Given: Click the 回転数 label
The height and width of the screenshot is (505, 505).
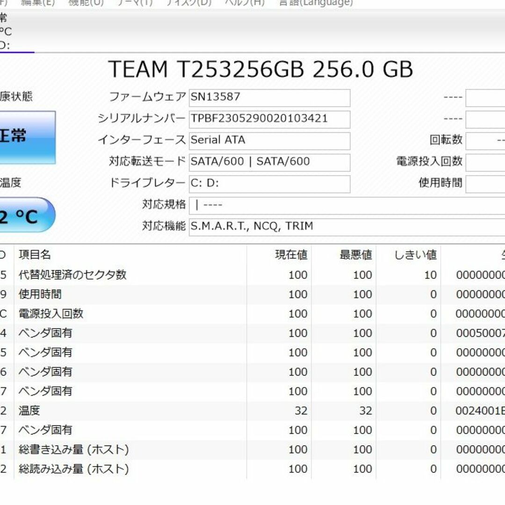Looking at the screenshot, I should coord(446,139).
